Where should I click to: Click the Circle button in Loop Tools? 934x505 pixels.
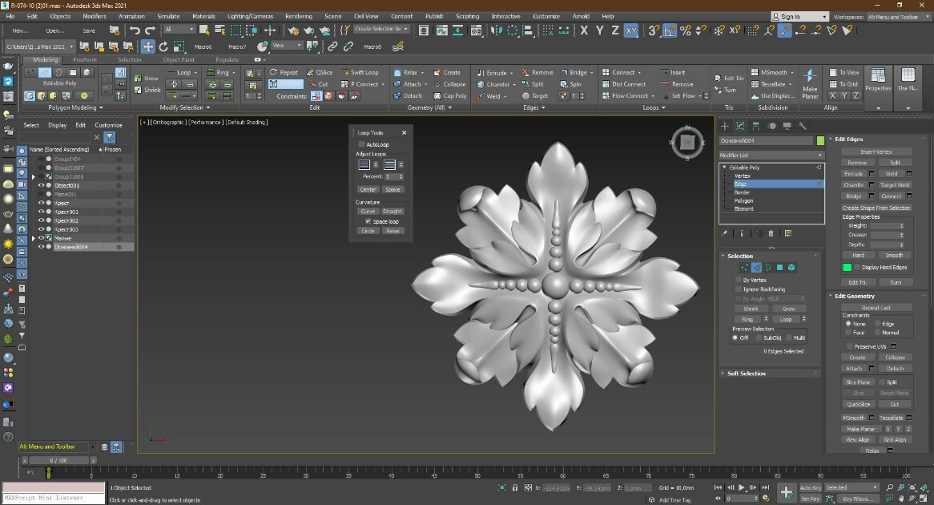click(368, 231)
